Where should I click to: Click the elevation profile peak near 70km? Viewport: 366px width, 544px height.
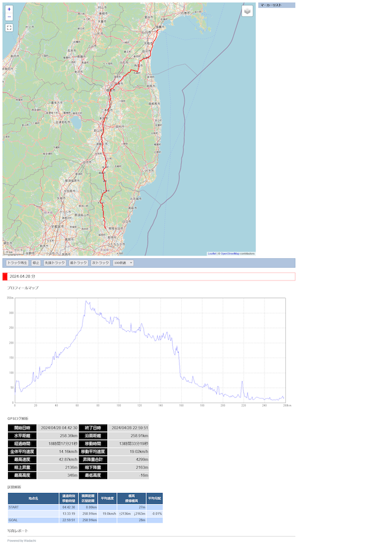coord(86,302)
